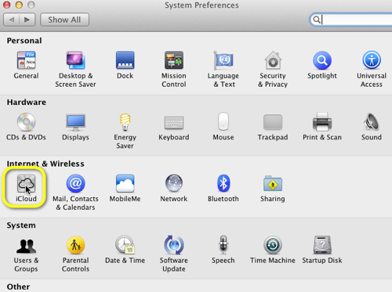Click the Show All button
This screenshot has height=292, width=392.
pos(64,20)
